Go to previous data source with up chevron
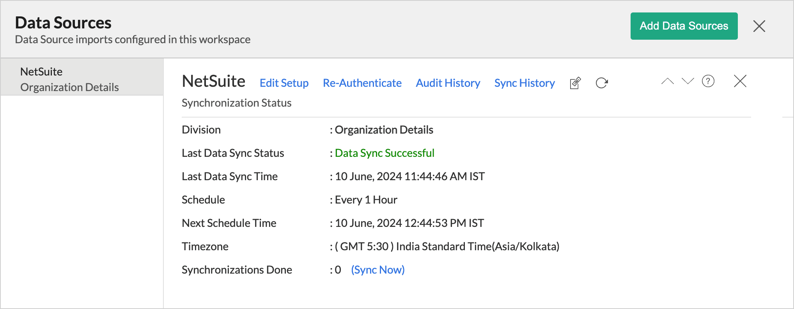 point(667,81)
